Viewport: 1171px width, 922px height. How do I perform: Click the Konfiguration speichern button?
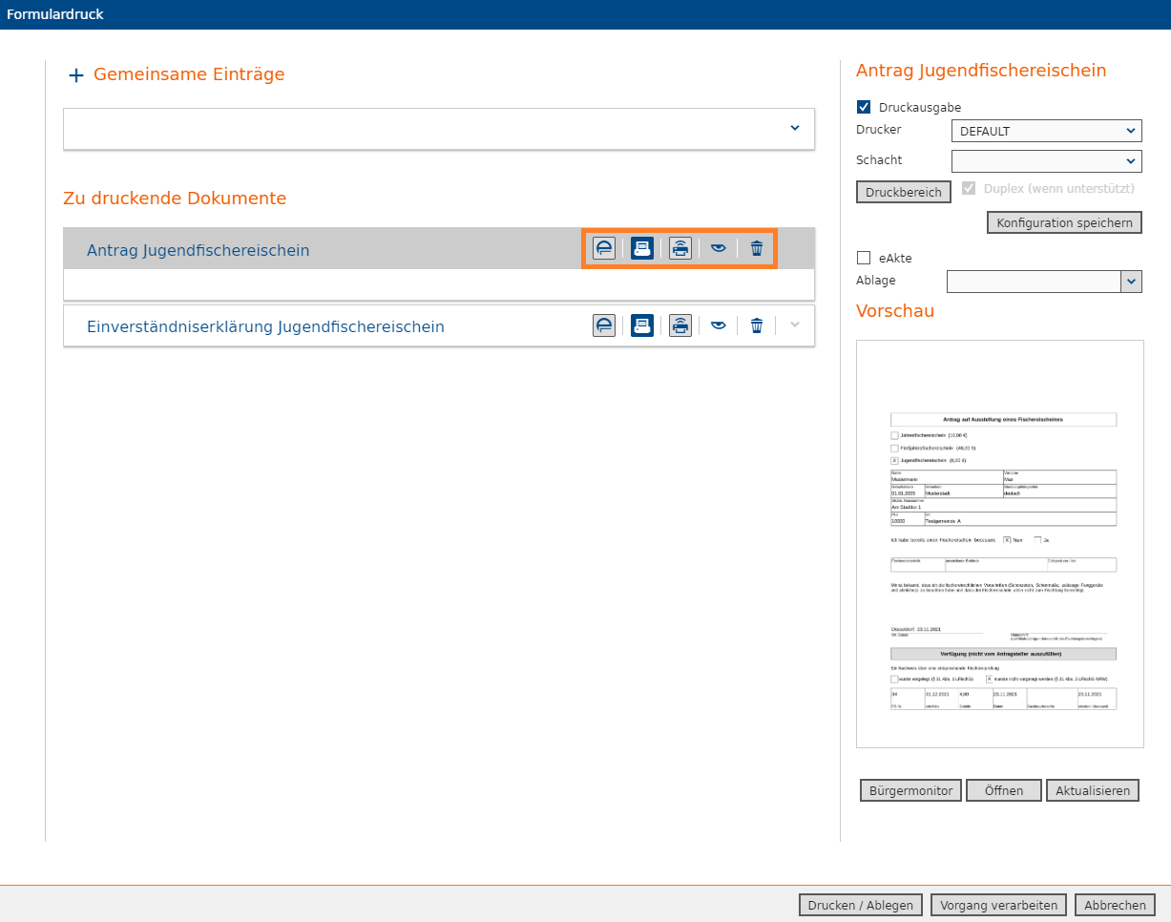[x=1063, y=222]
